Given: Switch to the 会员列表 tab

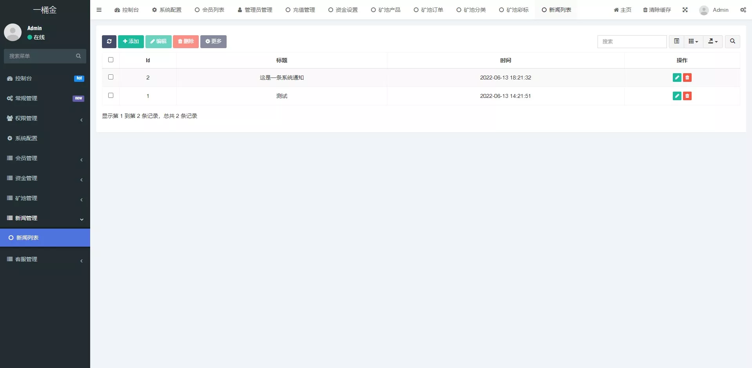Looking at the screenshot, I should coord(209,10).
